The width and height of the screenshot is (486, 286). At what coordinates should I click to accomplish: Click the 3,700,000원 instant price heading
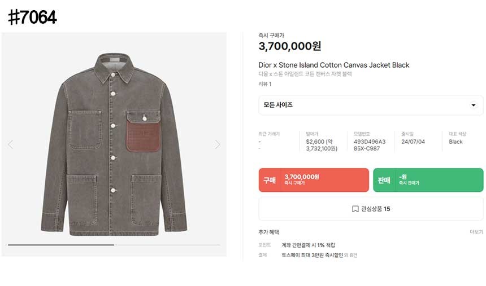tap(290, 46)
